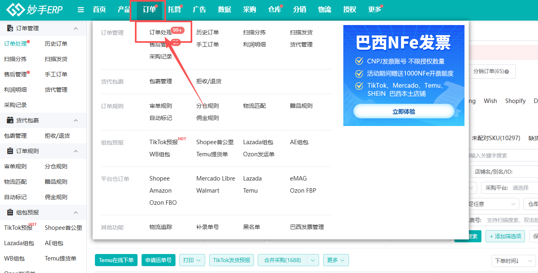Select 利润明细 in the dropdown menu
The height and width of the screenshot is (273, 538).
(254, 44)
